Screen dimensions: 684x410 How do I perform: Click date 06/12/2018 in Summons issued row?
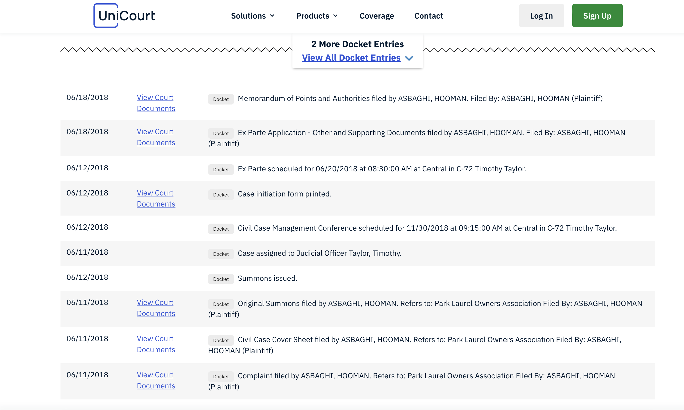pos(87,277)
